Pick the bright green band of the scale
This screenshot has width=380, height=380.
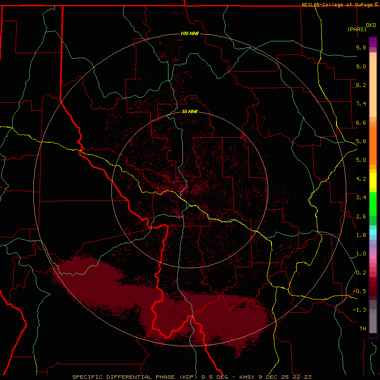coord(373,204)
